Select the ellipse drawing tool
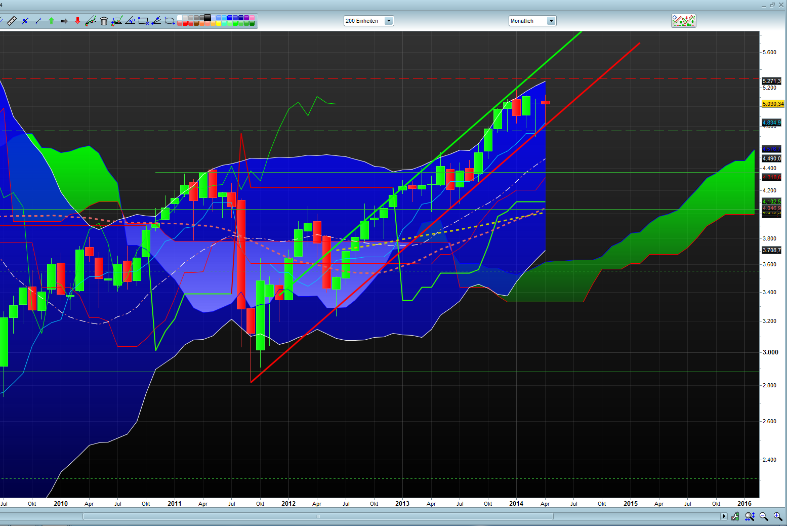The height and width of the screenshot is (526, 787). pyautogui.click(x=170, y=21)
